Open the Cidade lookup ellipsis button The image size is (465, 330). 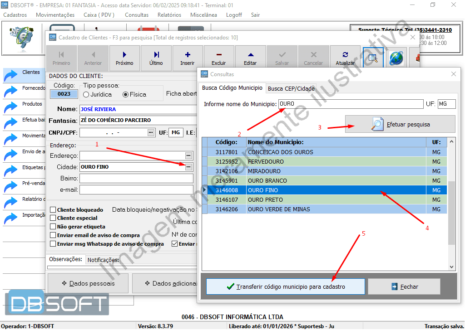coord(189,167)
